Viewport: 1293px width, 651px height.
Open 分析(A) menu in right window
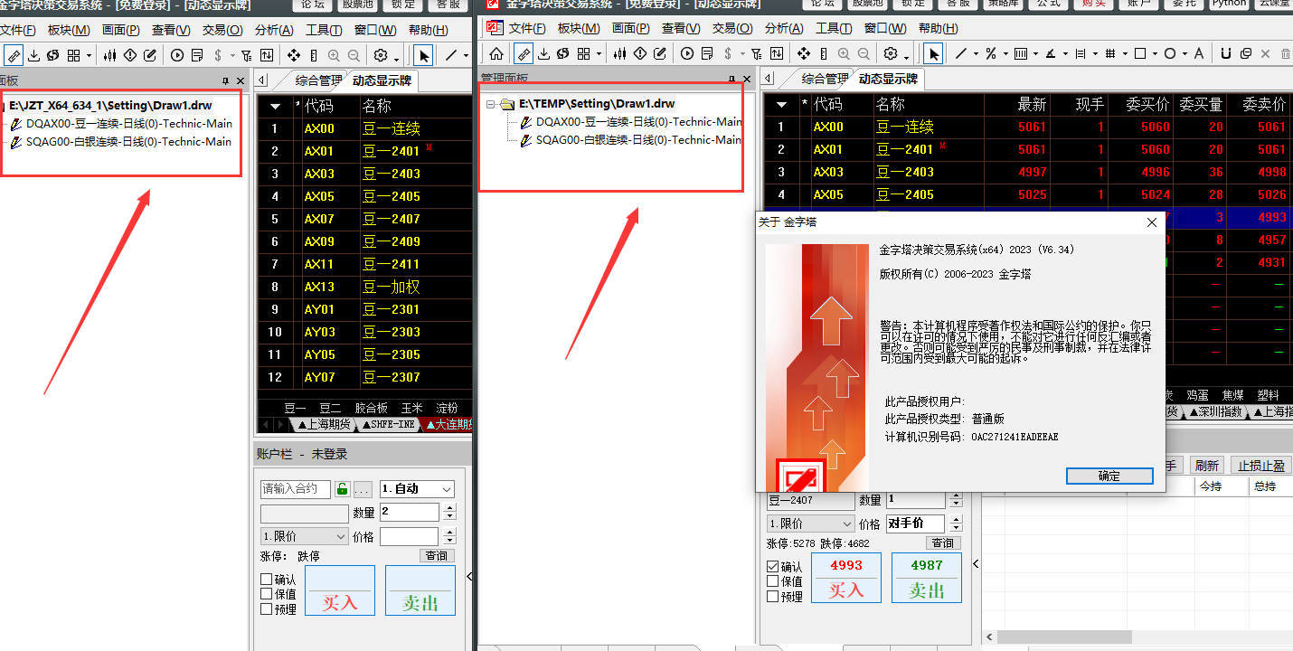[784, 29]
